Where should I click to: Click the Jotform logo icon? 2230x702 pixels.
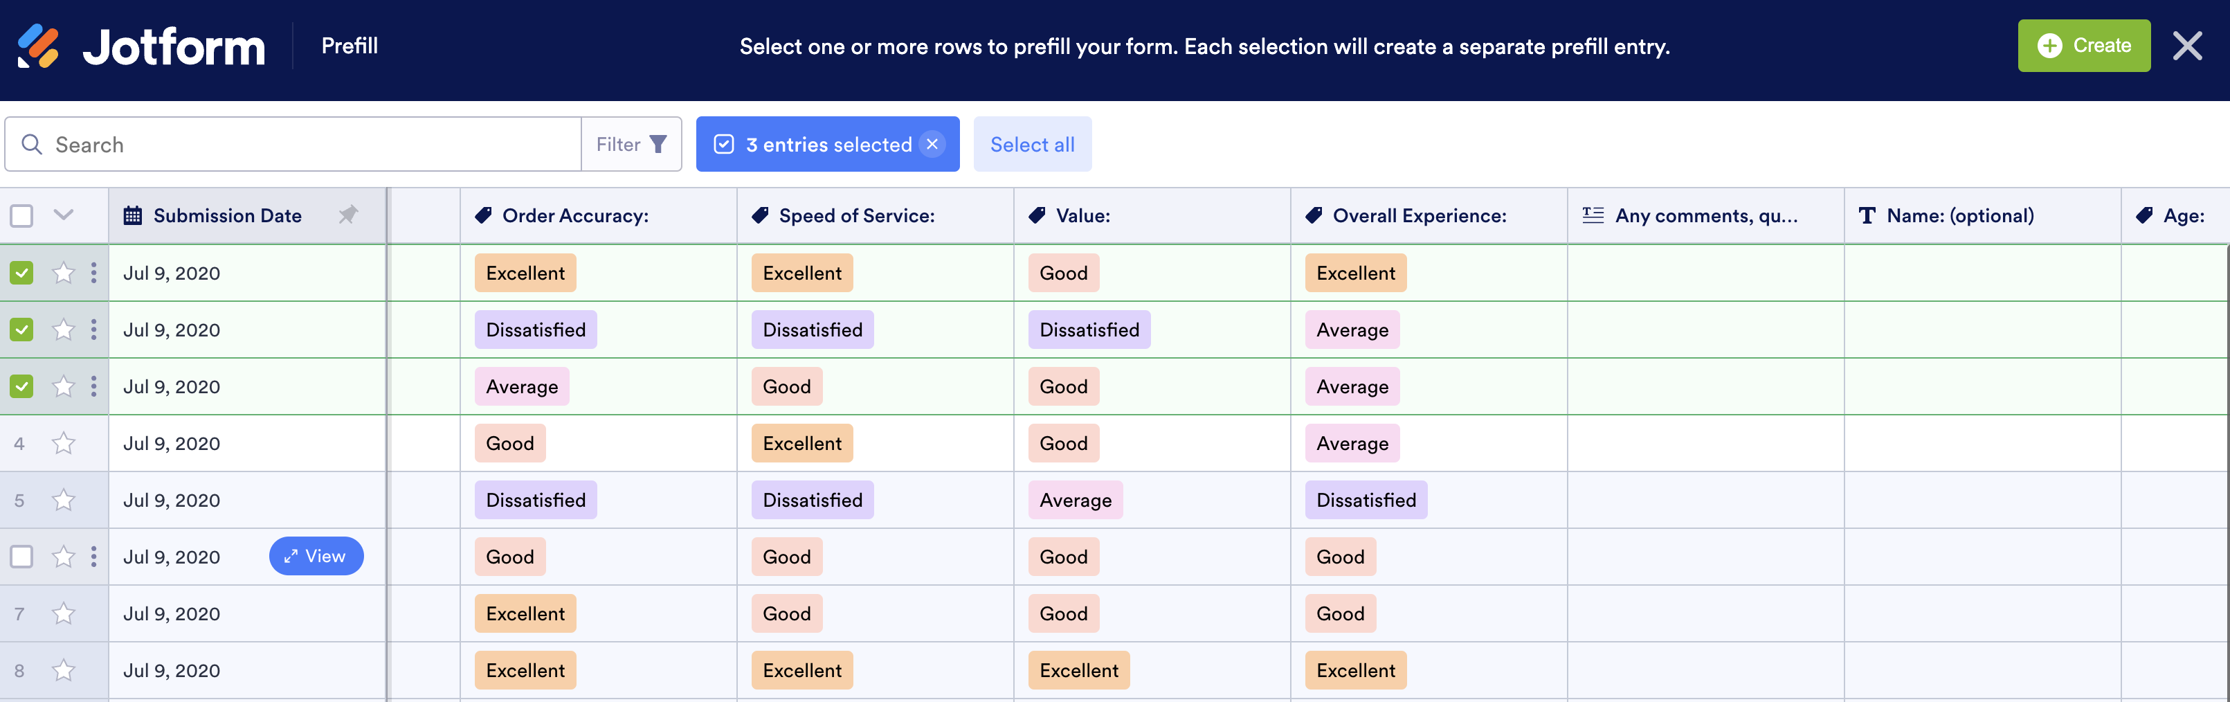point(38,46)
